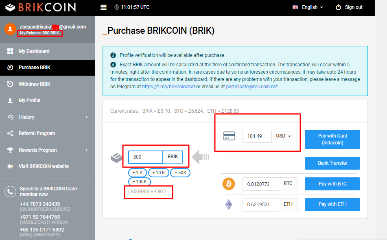Click the info icon beside Exact BRIK amount

(113, 65)
